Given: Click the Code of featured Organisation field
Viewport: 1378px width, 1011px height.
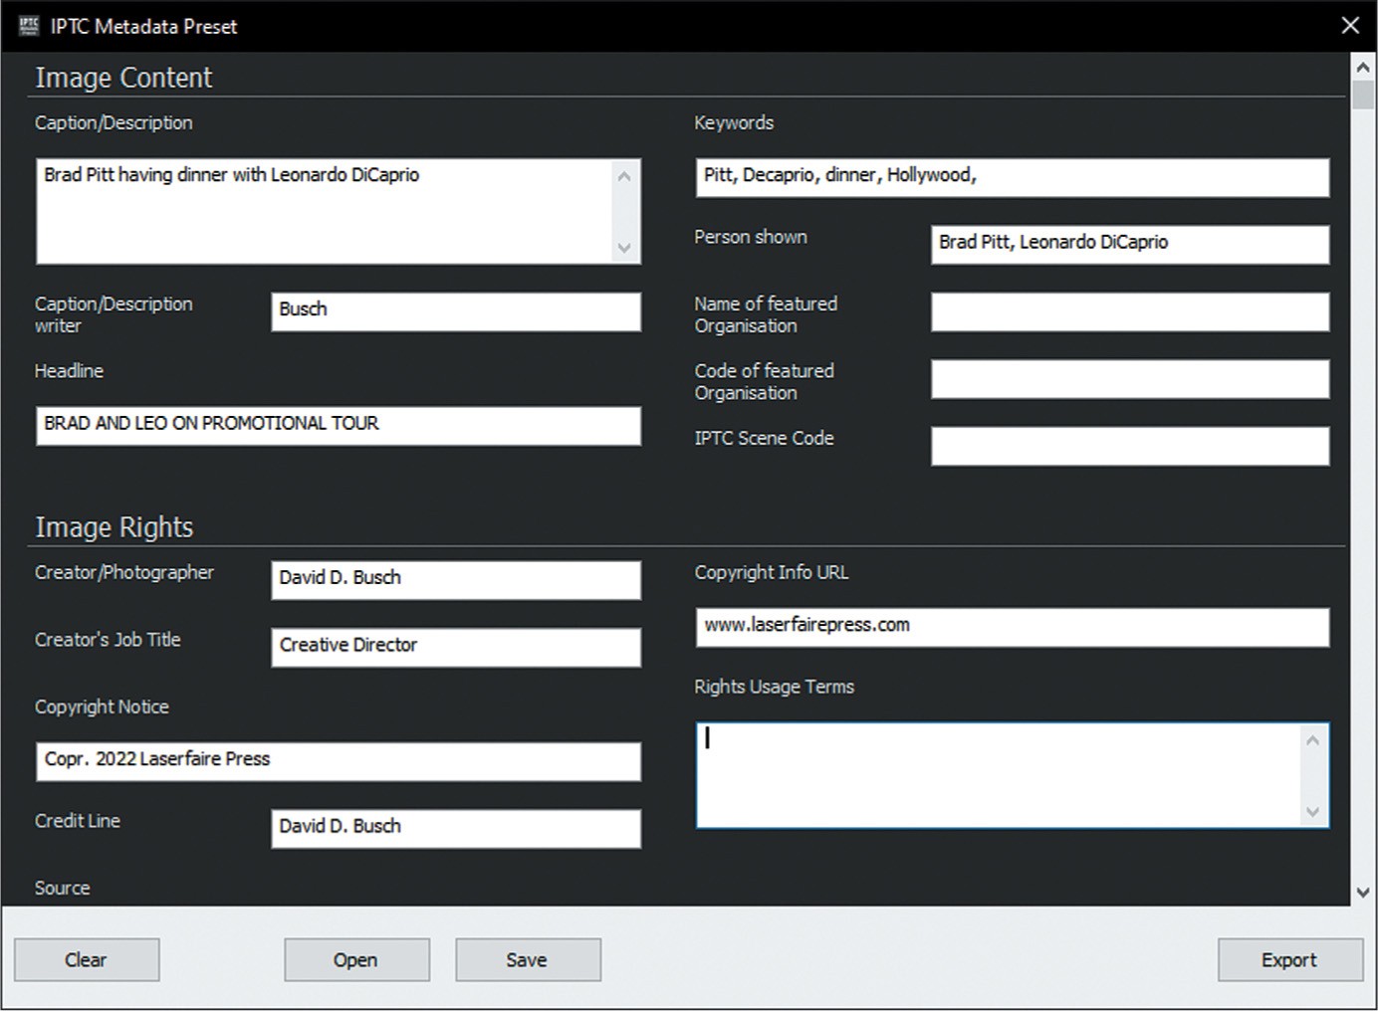Looking at the screenshot, I should [1130, 379].
